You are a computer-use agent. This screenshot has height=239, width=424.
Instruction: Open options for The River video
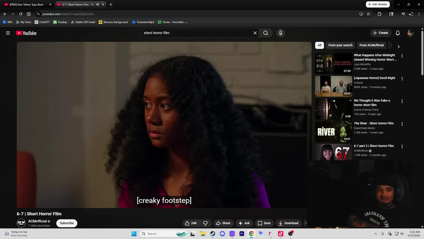(402, 124)
